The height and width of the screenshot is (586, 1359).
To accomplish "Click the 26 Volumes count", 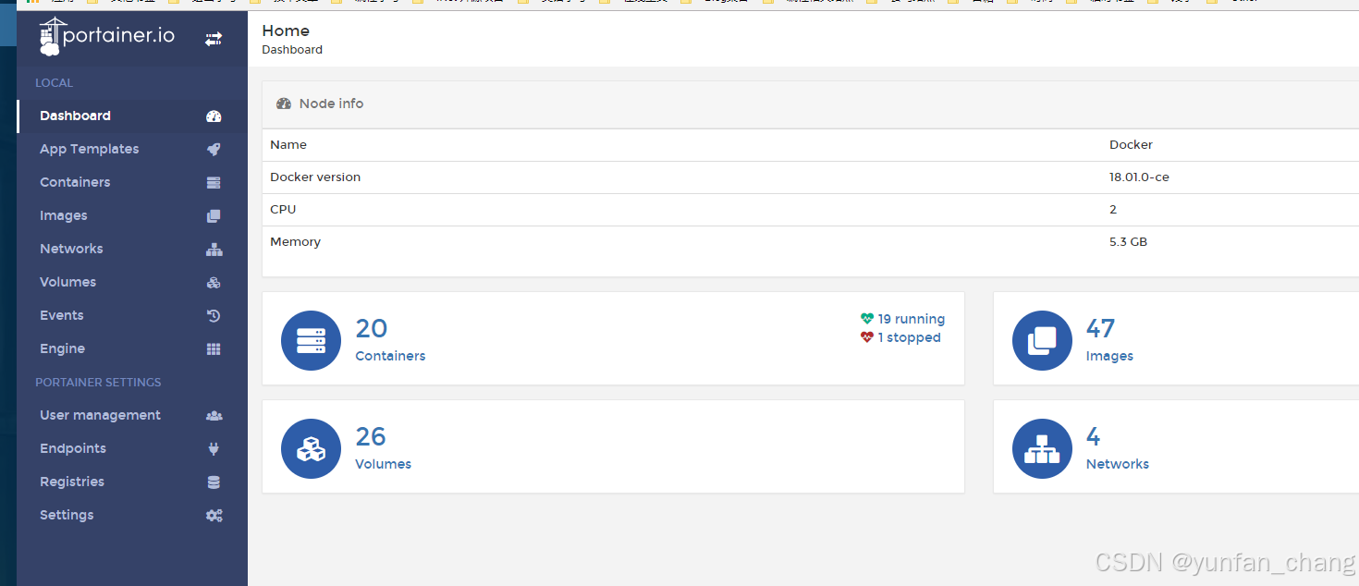I will (371, 436).
